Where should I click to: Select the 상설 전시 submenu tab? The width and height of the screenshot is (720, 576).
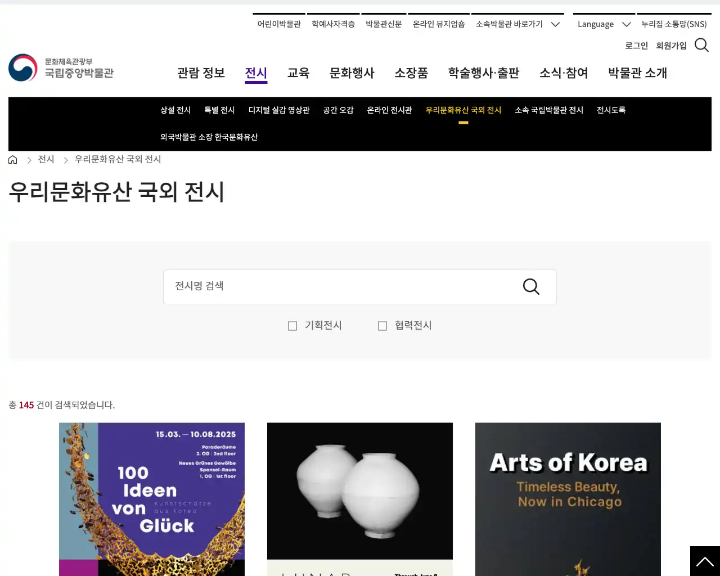tap(175, 110)
